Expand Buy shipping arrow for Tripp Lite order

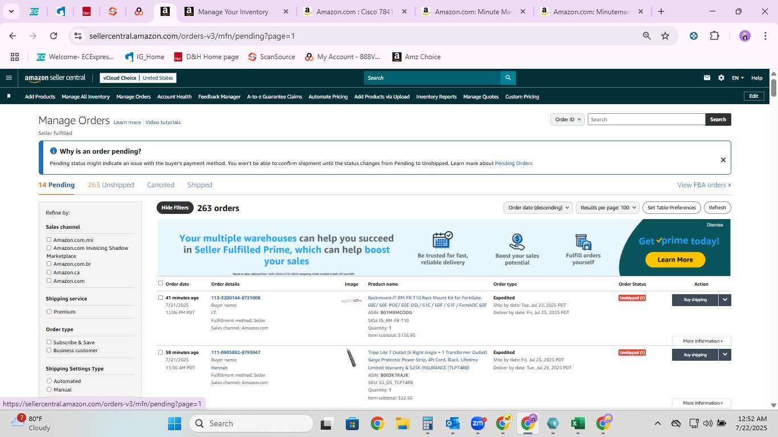click(724, 354)
